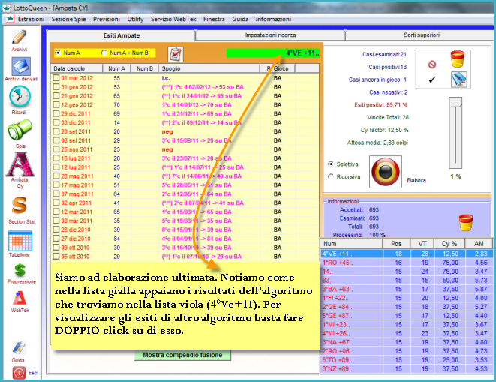Select the 4°MI +26.. result row
This screenshot has height=382, width=496.
407,333
